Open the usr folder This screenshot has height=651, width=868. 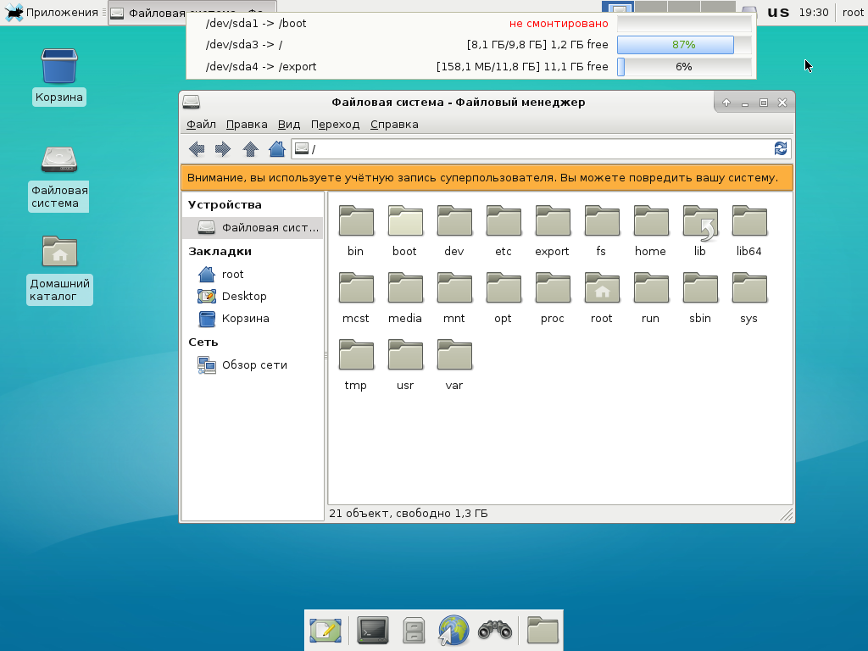tap(405, 364)
